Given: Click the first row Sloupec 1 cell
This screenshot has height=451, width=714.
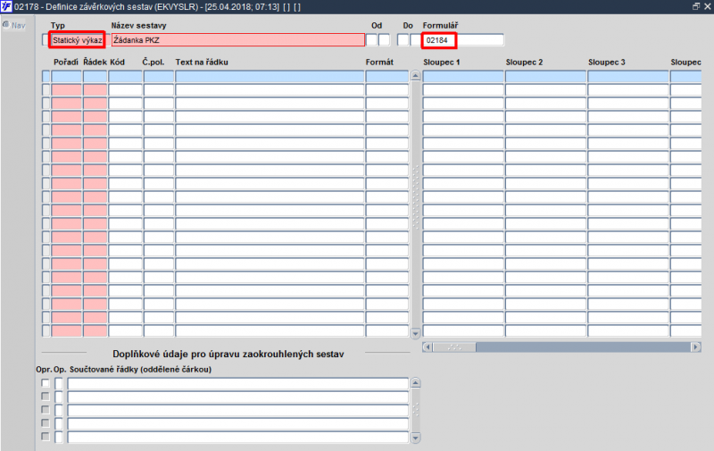Looking at the screenshot, I should coord(463,76).
